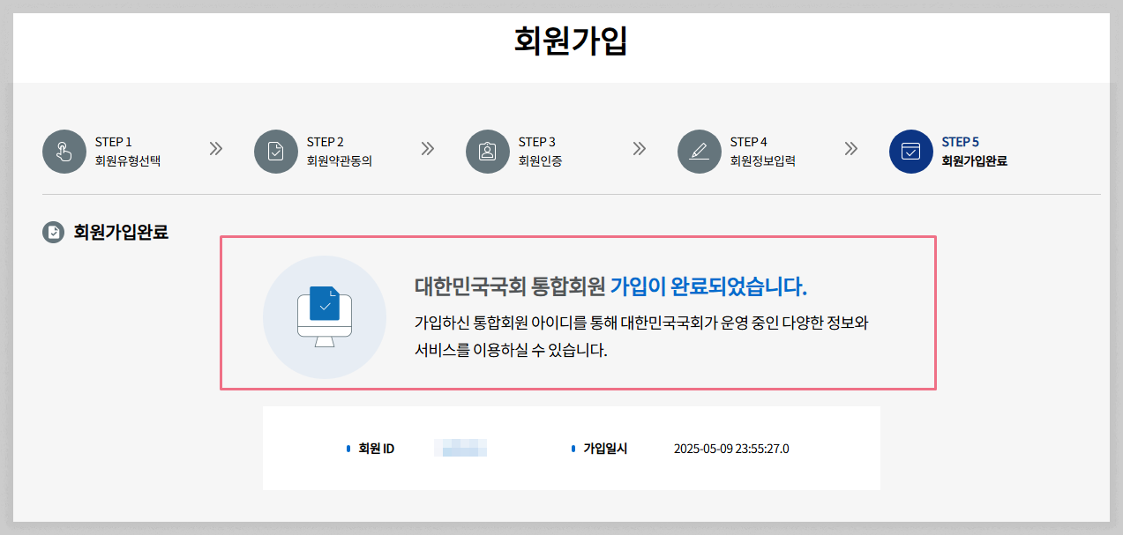
Task: Click the STEP 3 text
Action: [x=537, y=142]
